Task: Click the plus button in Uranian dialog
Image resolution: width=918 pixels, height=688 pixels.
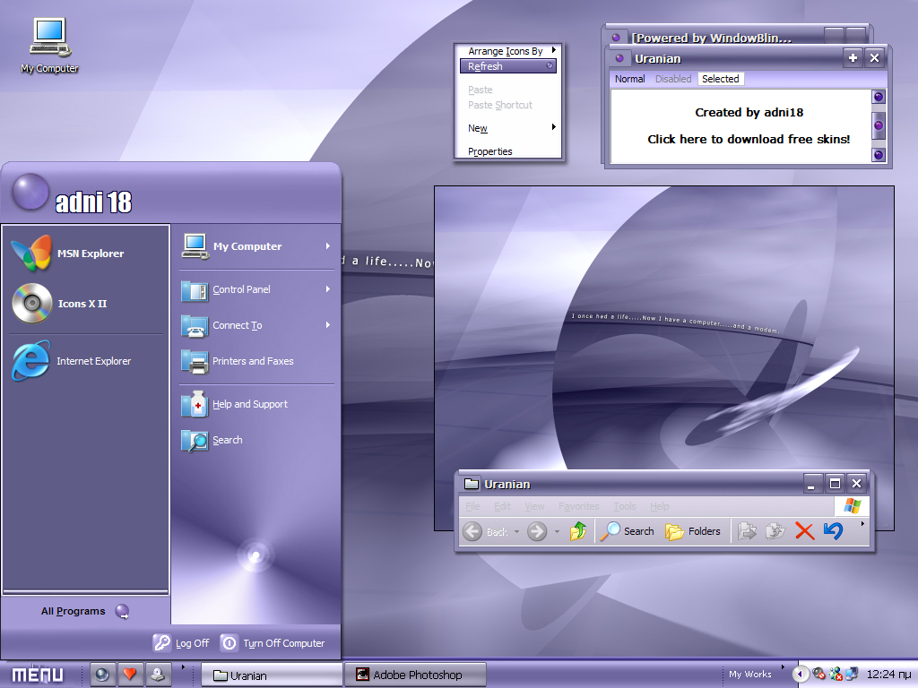Action: 853,58
